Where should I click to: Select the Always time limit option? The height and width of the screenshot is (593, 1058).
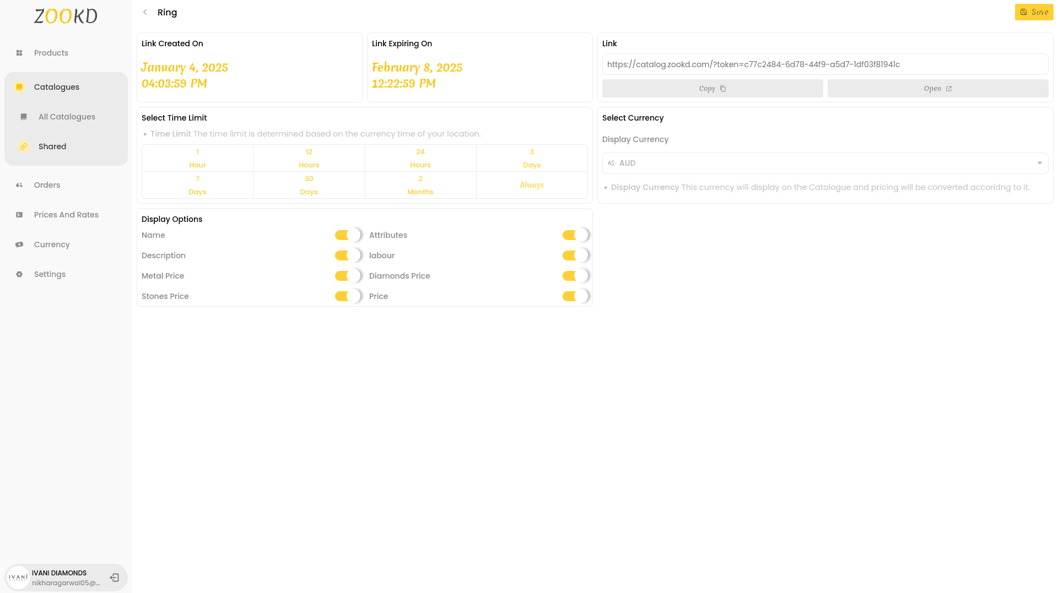531,185
